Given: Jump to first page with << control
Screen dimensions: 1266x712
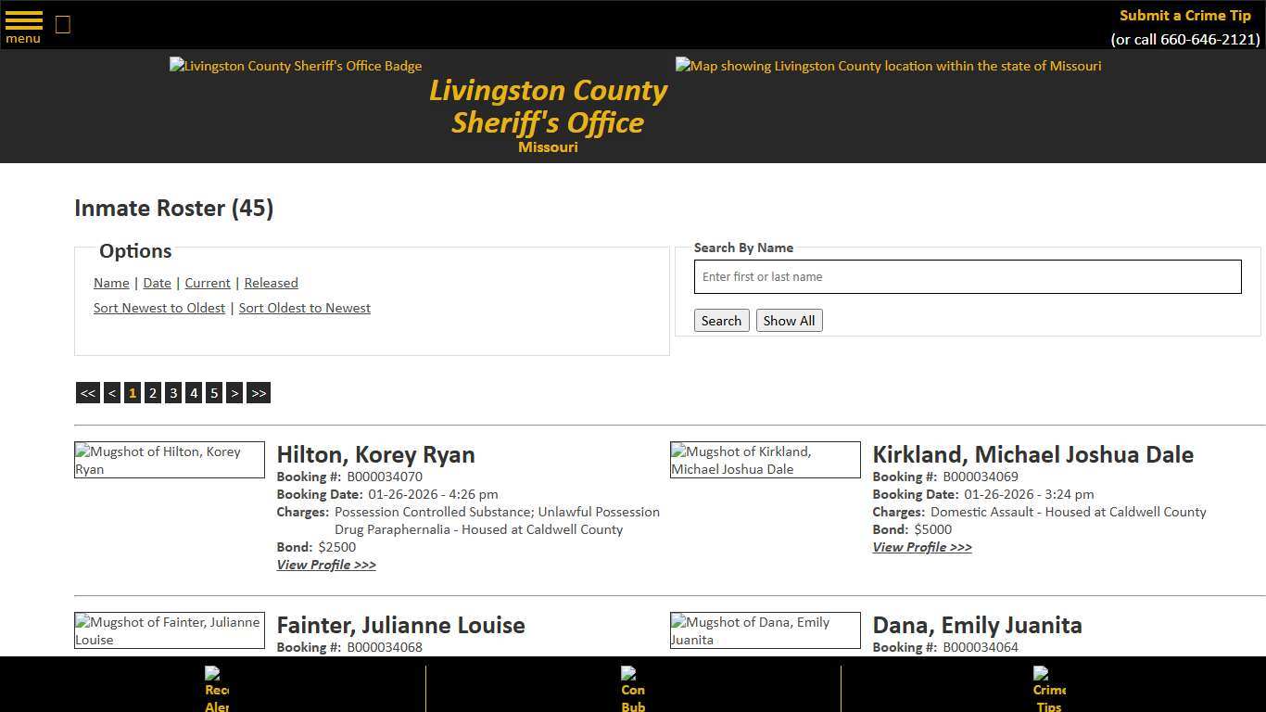Looking at the screenshot, I should pos(87,392).
